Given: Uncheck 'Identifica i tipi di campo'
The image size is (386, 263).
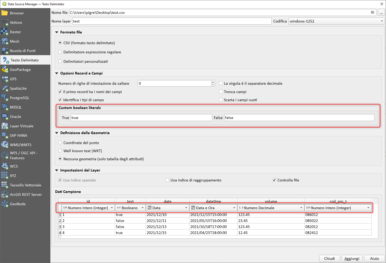Looking at the screenshot, I should (x=60, y=100).
